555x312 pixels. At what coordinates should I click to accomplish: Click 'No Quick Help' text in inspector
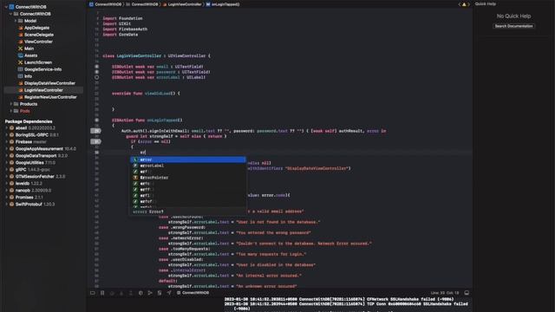coord(513,16)
